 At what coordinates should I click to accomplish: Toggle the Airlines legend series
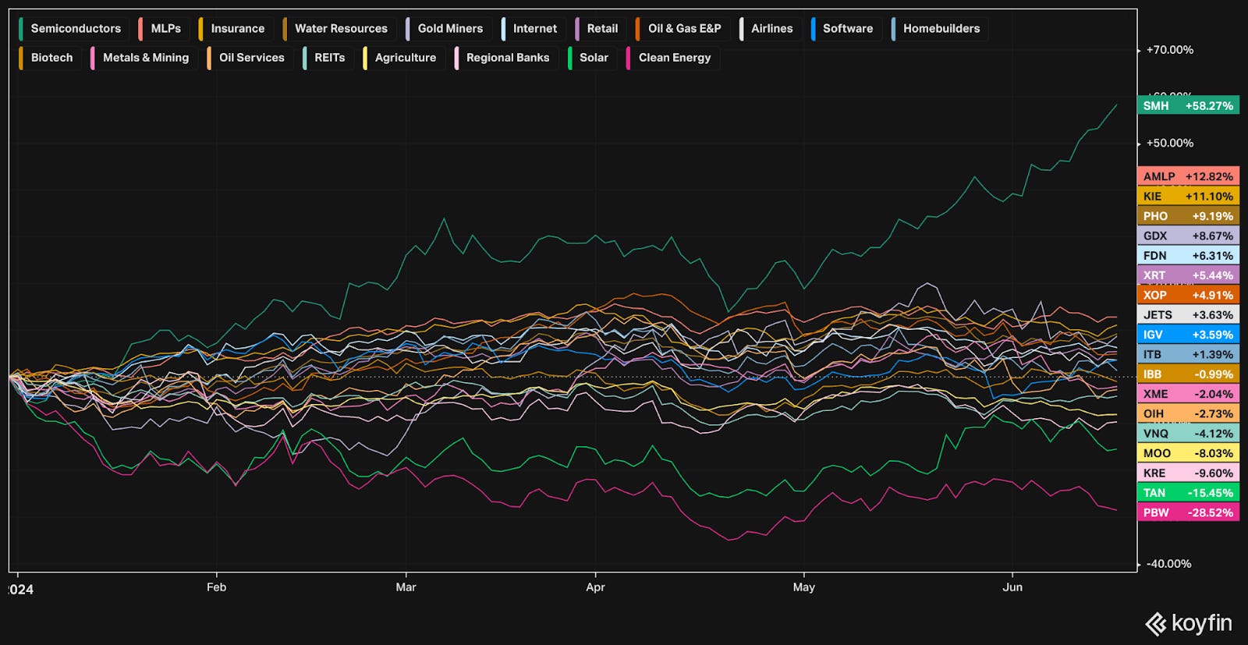coord(770,29)
